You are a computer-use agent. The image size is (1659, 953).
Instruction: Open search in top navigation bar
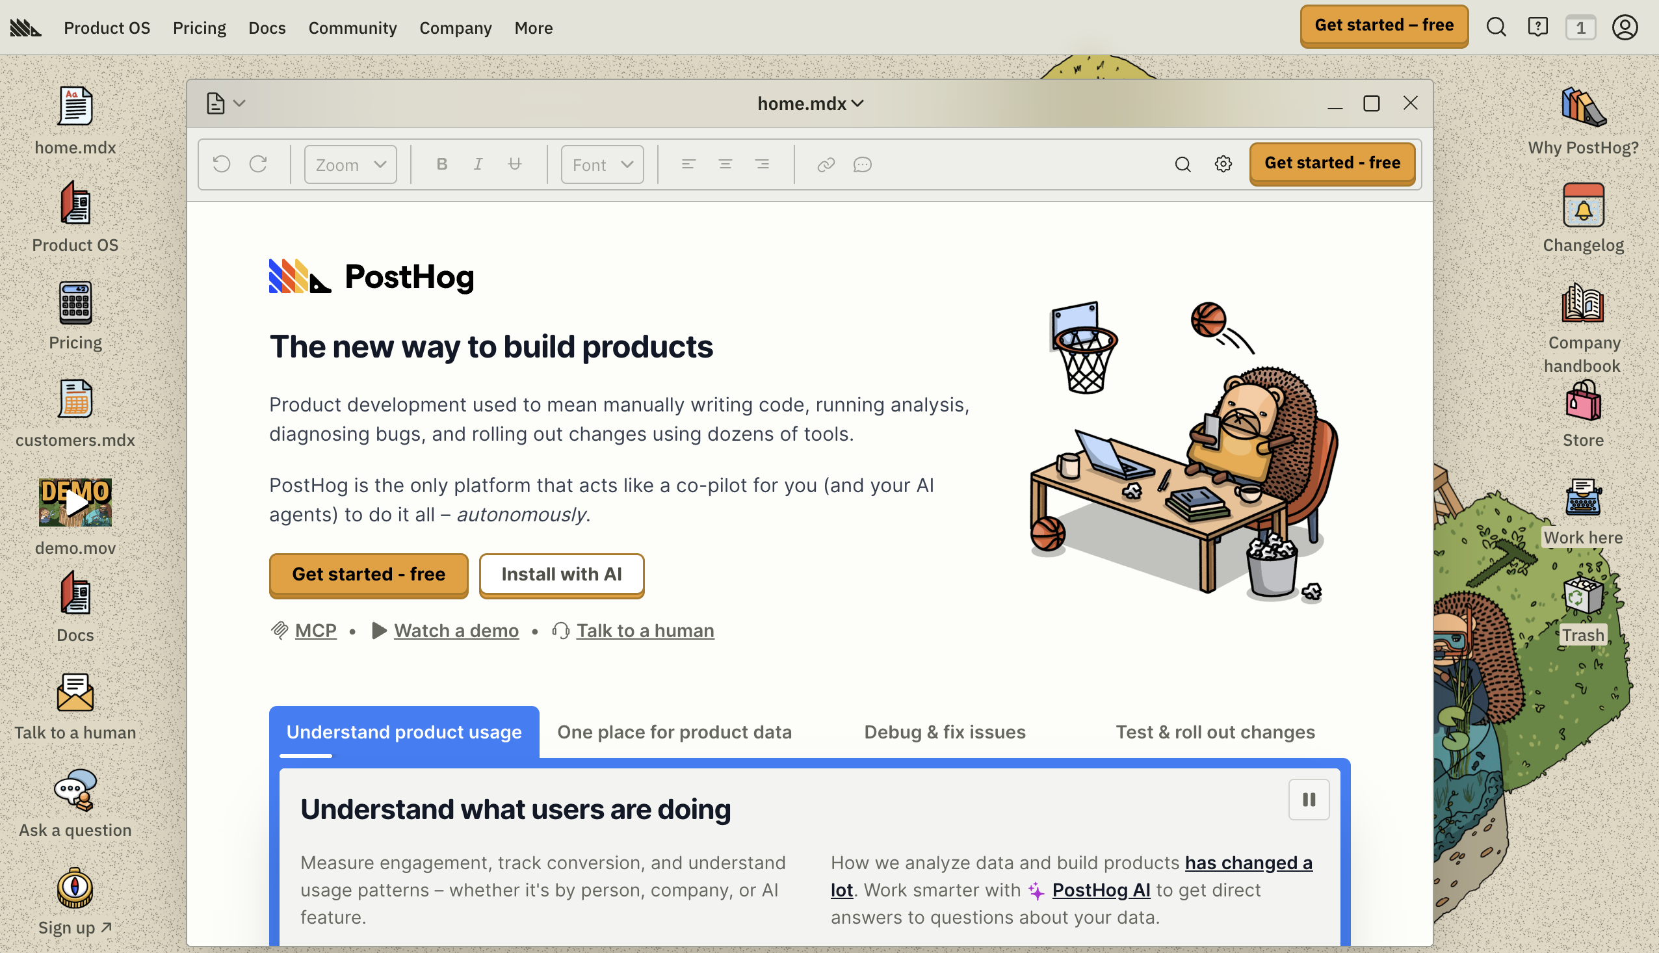pyautogui.click(x=1496, y=27)
